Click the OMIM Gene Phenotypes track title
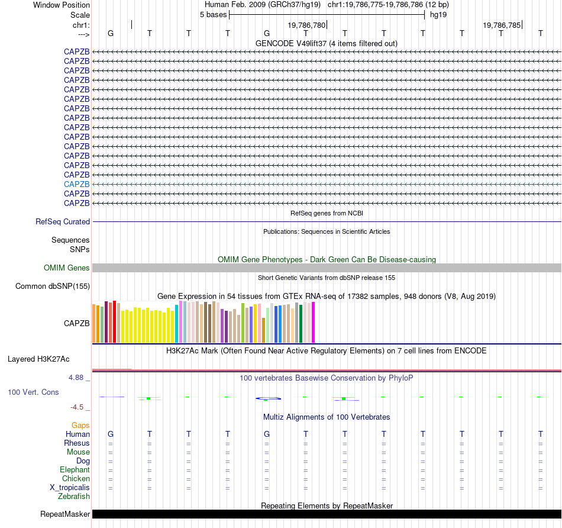Screen dimensions: 562x528 [x=326, y=259]
